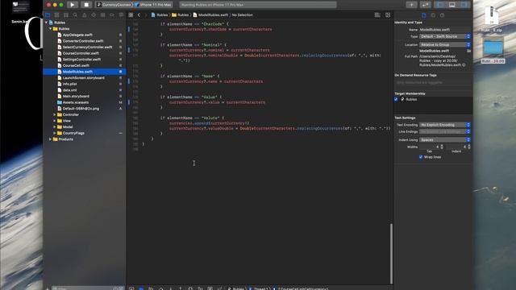This screenshot has width=516, height=290.
Task: Open the Report navigator icon
Action: 121,14
